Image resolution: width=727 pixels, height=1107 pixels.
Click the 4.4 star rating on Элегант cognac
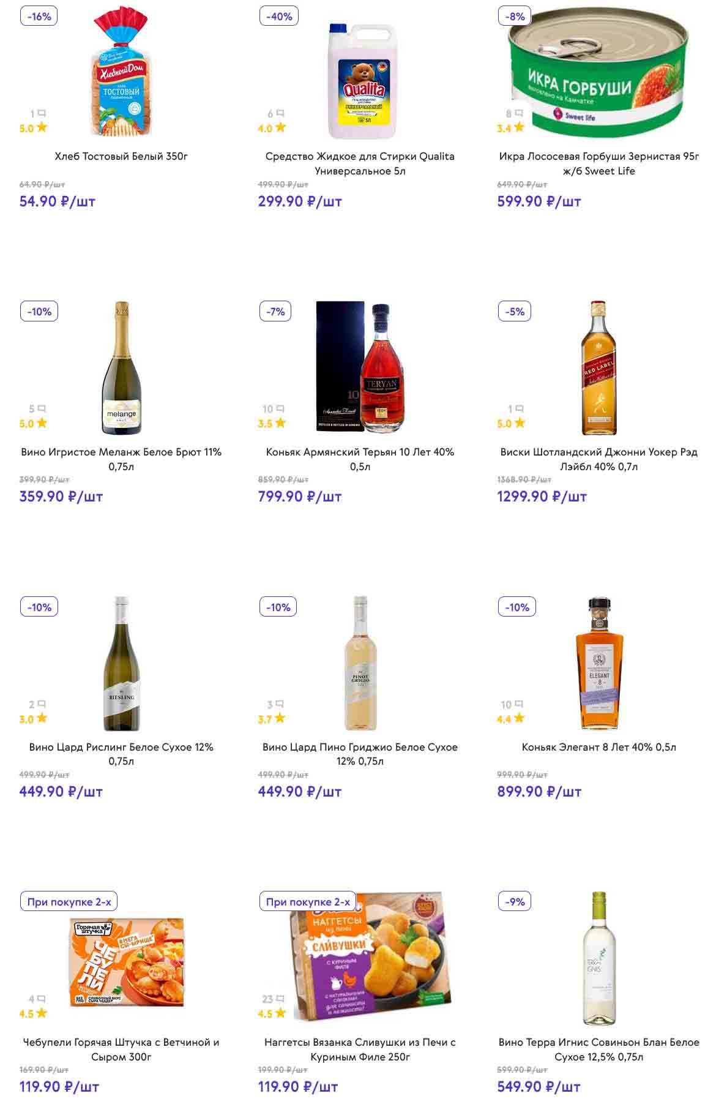(519, 718)
